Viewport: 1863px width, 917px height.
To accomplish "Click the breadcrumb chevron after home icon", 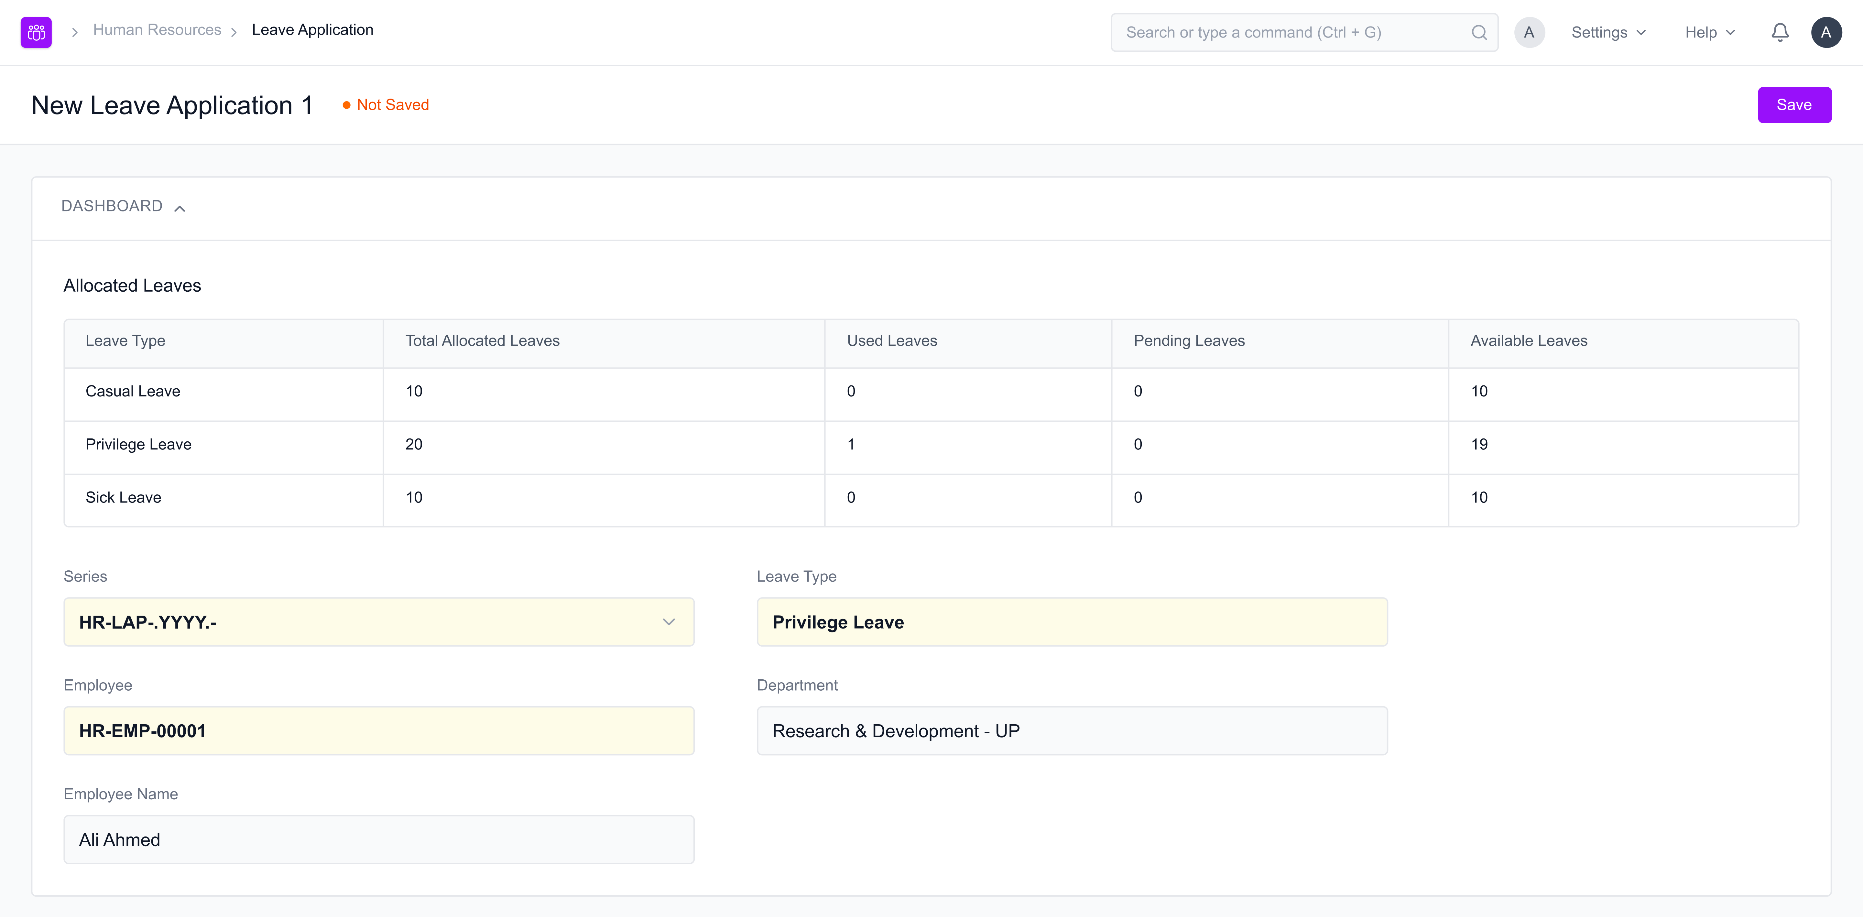I will (x=74, y=33).
